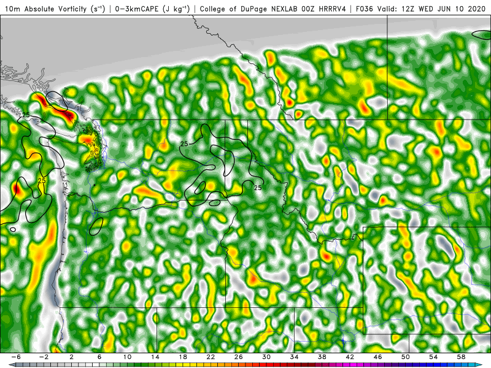Click the 42 color scale label
The height and width of the screenshot is (368, 491).
coord(350,357)
